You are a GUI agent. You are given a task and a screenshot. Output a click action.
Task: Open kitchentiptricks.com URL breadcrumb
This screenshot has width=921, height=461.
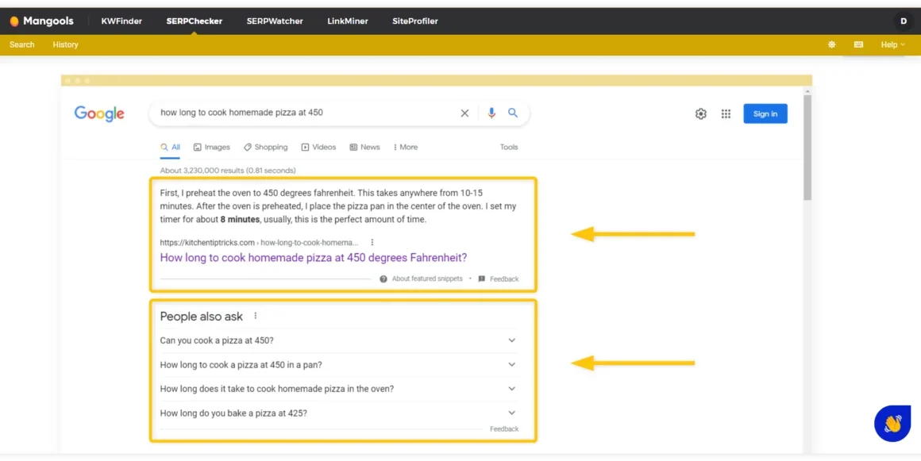pyautogui.click(x=259, y=243)
